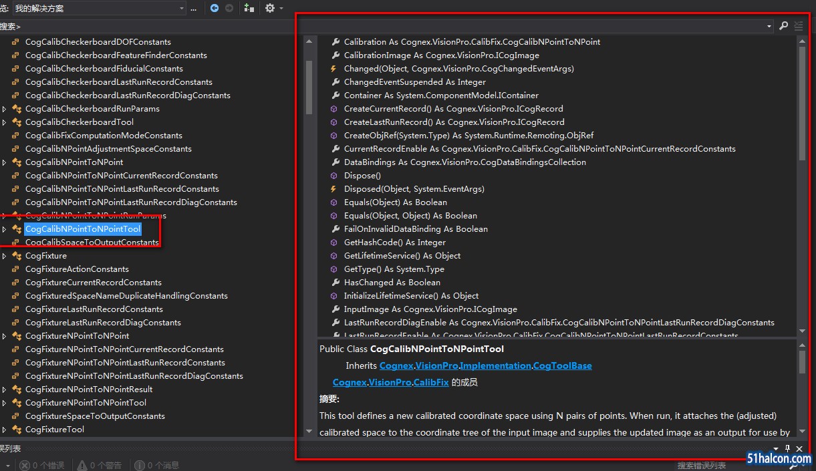The image size is (816, 471).
Task: Go back with the blue Back arrow
Action: tap(214, 8)
